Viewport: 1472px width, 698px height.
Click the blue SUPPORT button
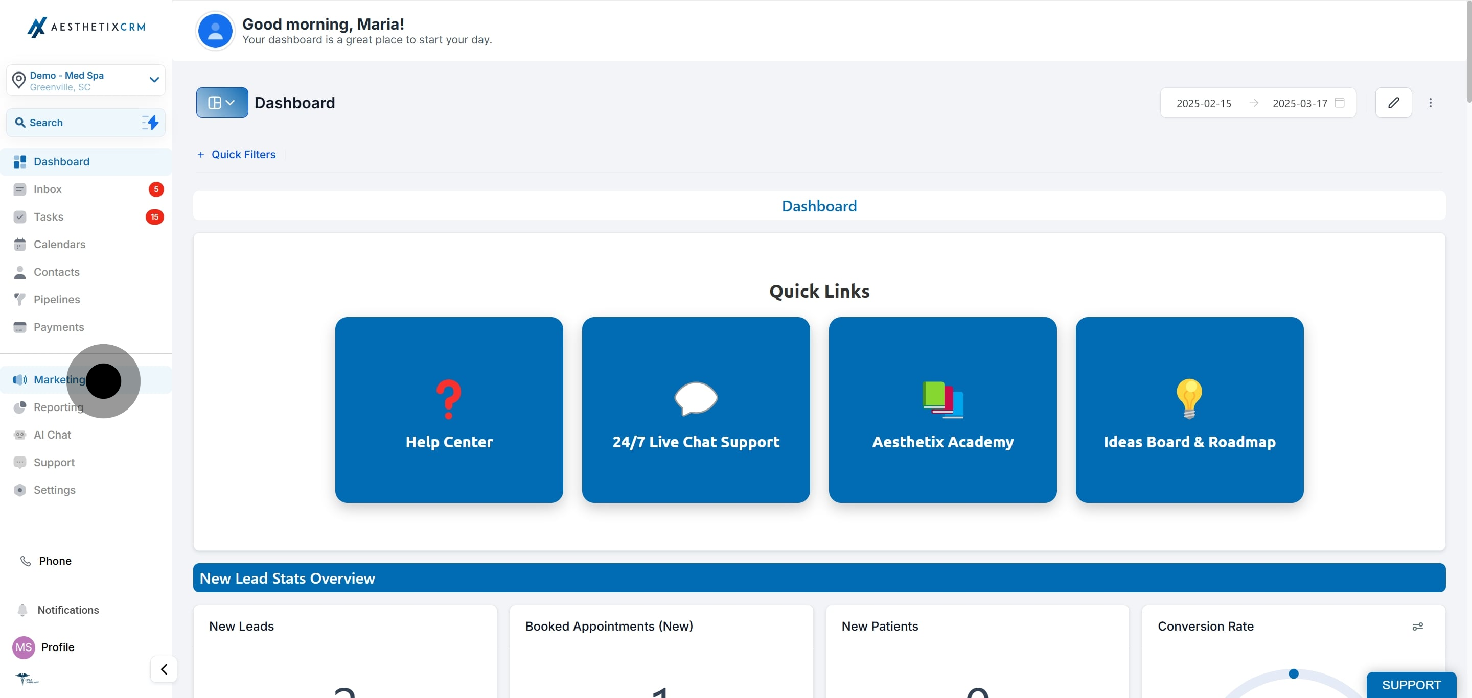(1410, 684)
